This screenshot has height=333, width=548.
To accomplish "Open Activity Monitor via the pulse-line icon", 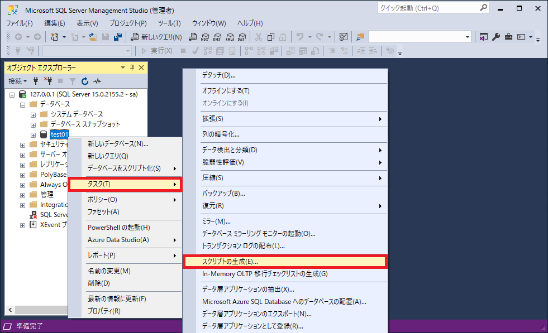I will (x=97, y=81).
